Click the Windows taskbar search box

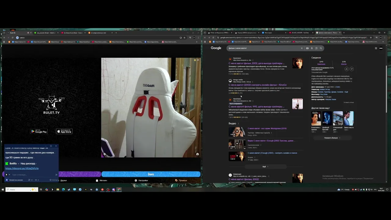pos(21,189)
